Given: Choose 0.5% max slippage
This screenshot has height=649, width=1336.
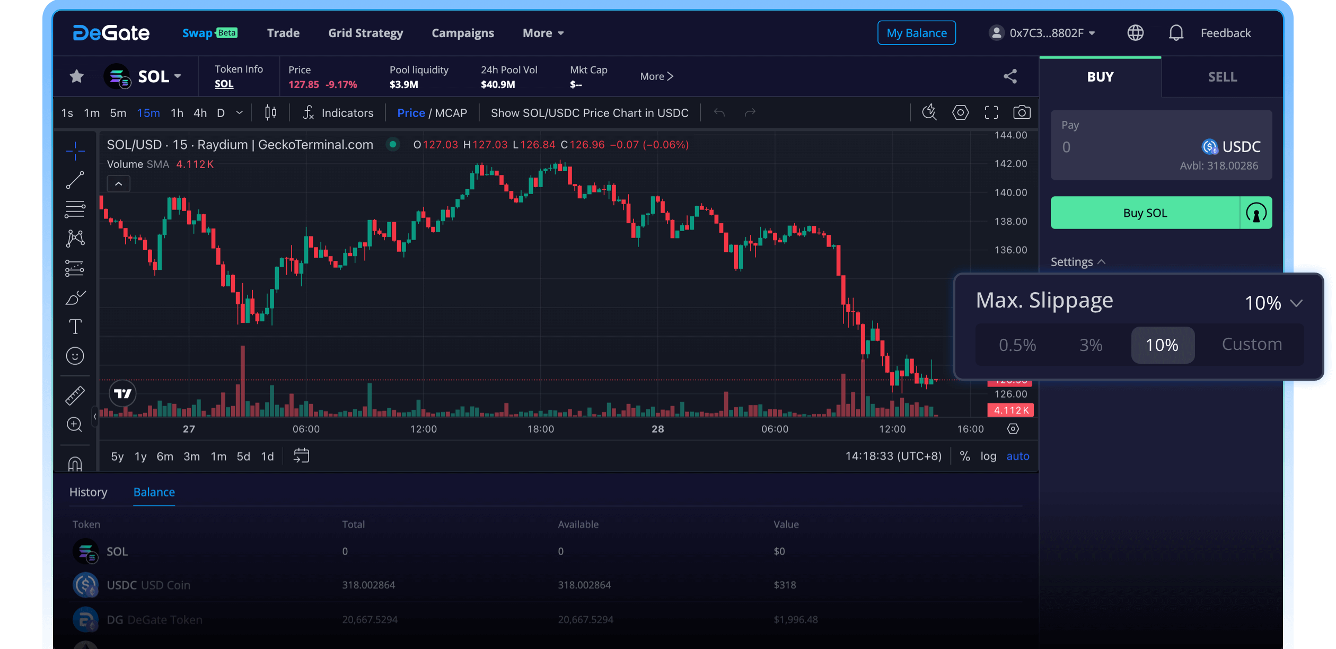Looking at the screenshot, I should [x=1017, y=345].
